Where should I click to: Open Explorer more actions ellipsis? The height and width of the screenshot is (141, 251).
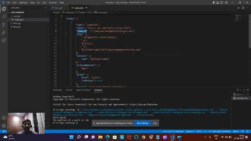46,8
